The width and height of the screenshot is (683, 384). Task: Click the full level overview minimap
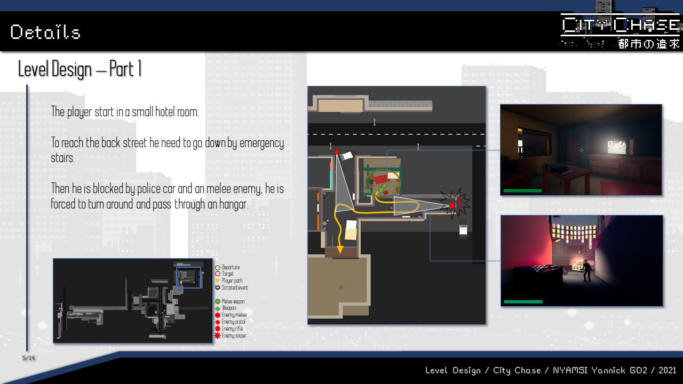132,301
